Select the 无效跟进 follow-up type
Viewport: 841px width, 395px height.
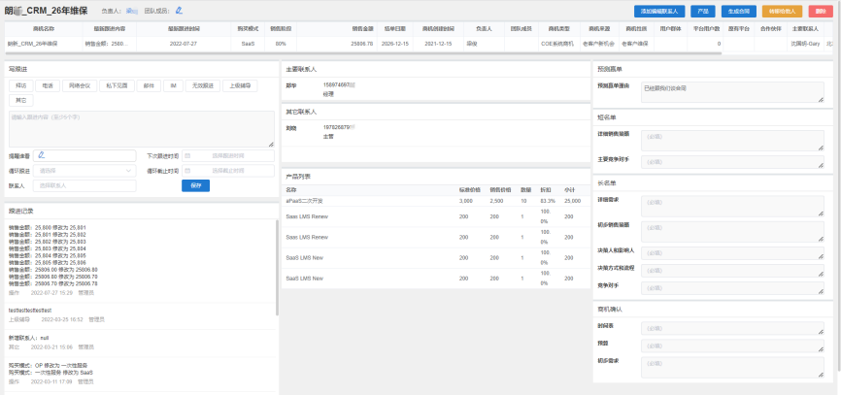pyautogui.click(x=203, y=85)
